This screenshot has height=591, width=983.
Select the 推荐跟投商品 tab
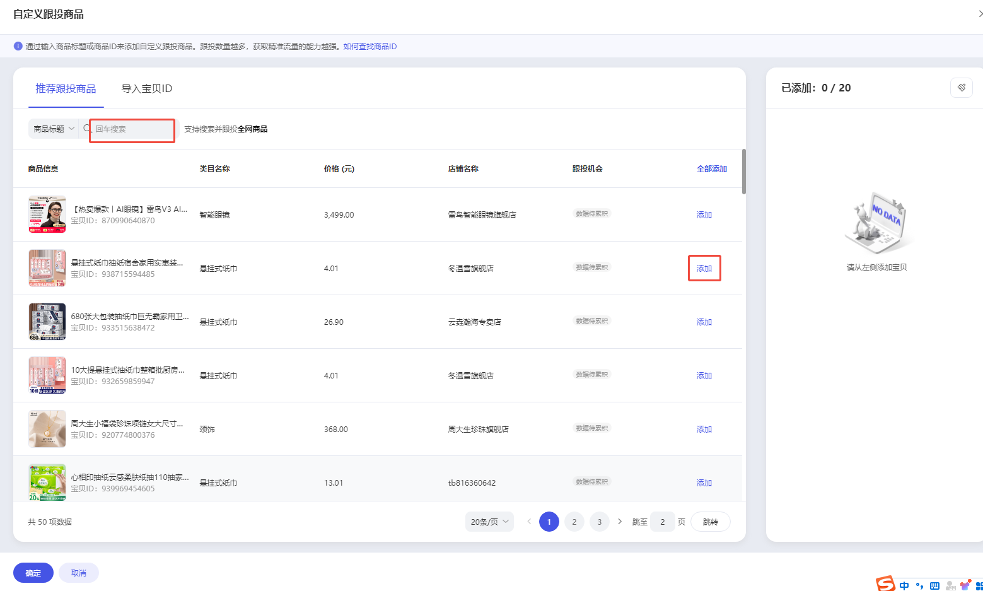click(66, 89)
